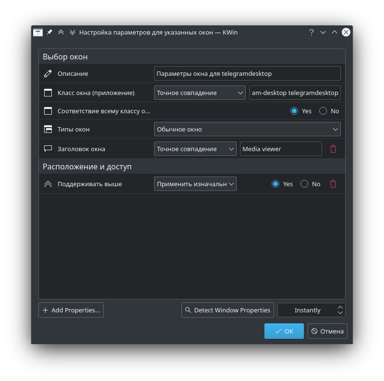
Task: Click the speech bubble icon beside Заголовок окна
Action: (x=48, y=149)
